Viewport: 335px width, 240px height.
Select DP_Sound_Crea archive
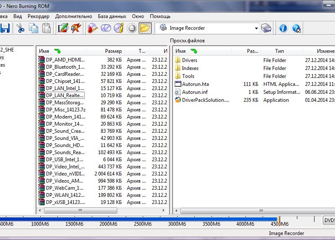pyautogui.click(x=65, y=131)
